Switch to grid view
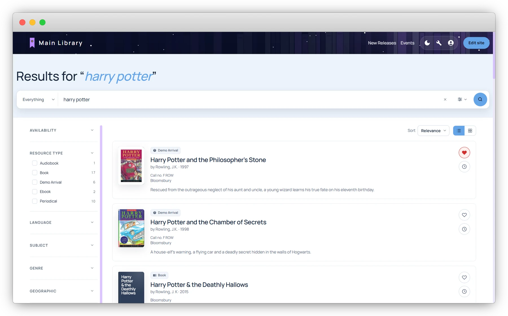Screen dimensions: 508x316 [470, 131]
